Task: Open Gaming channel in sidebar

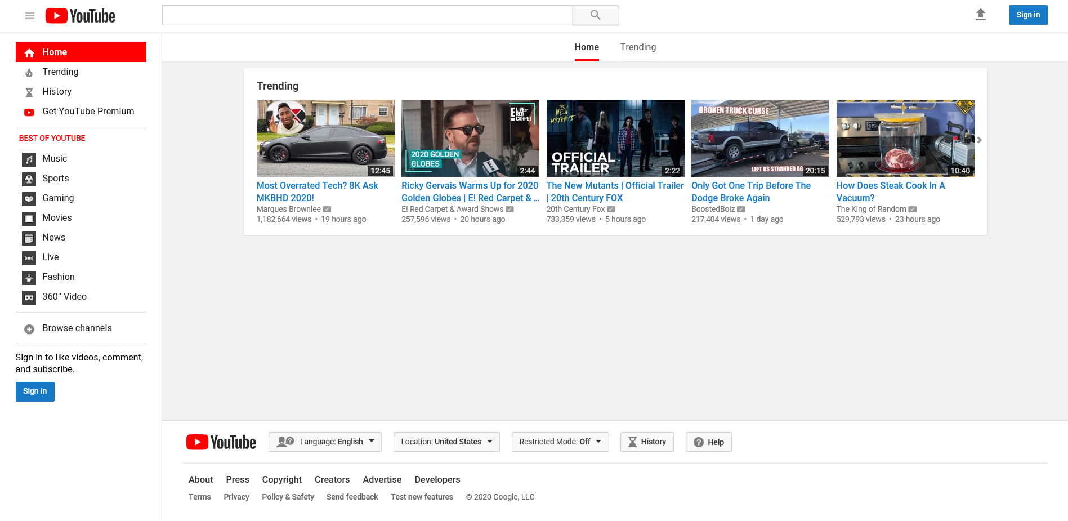Action: tap(57, 198)
